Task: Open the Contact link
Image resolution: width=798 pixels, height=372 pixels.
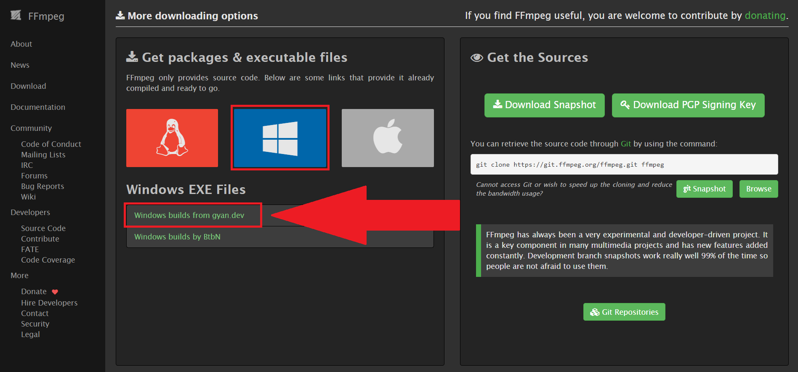Action: pos(35,314)
